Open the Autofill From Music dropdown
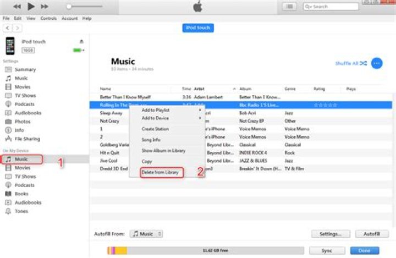Viewport: 396px width, 258px height. (x=146, y=234)
